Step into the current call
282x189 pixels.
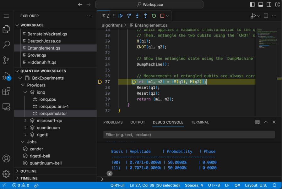(x=137, y=16)
